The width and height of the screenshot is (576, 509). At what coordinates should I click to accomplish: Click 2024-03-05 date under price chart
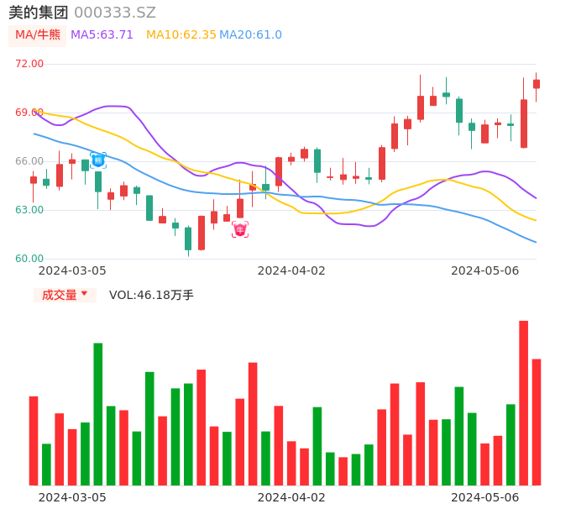pos(72,270)
